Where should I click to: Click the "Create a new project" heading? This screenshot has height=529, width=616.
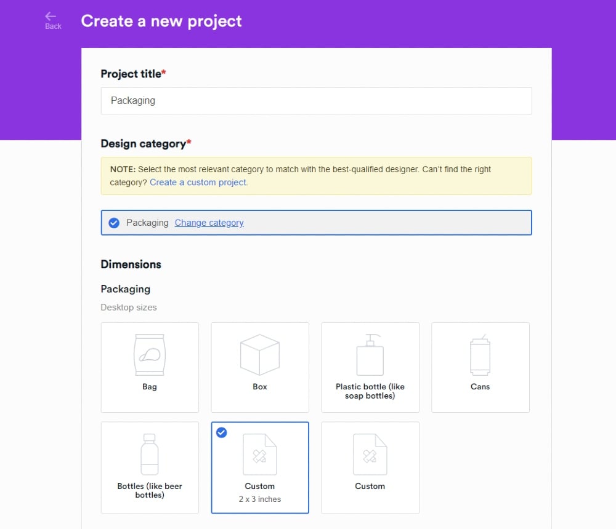point(161,21)
